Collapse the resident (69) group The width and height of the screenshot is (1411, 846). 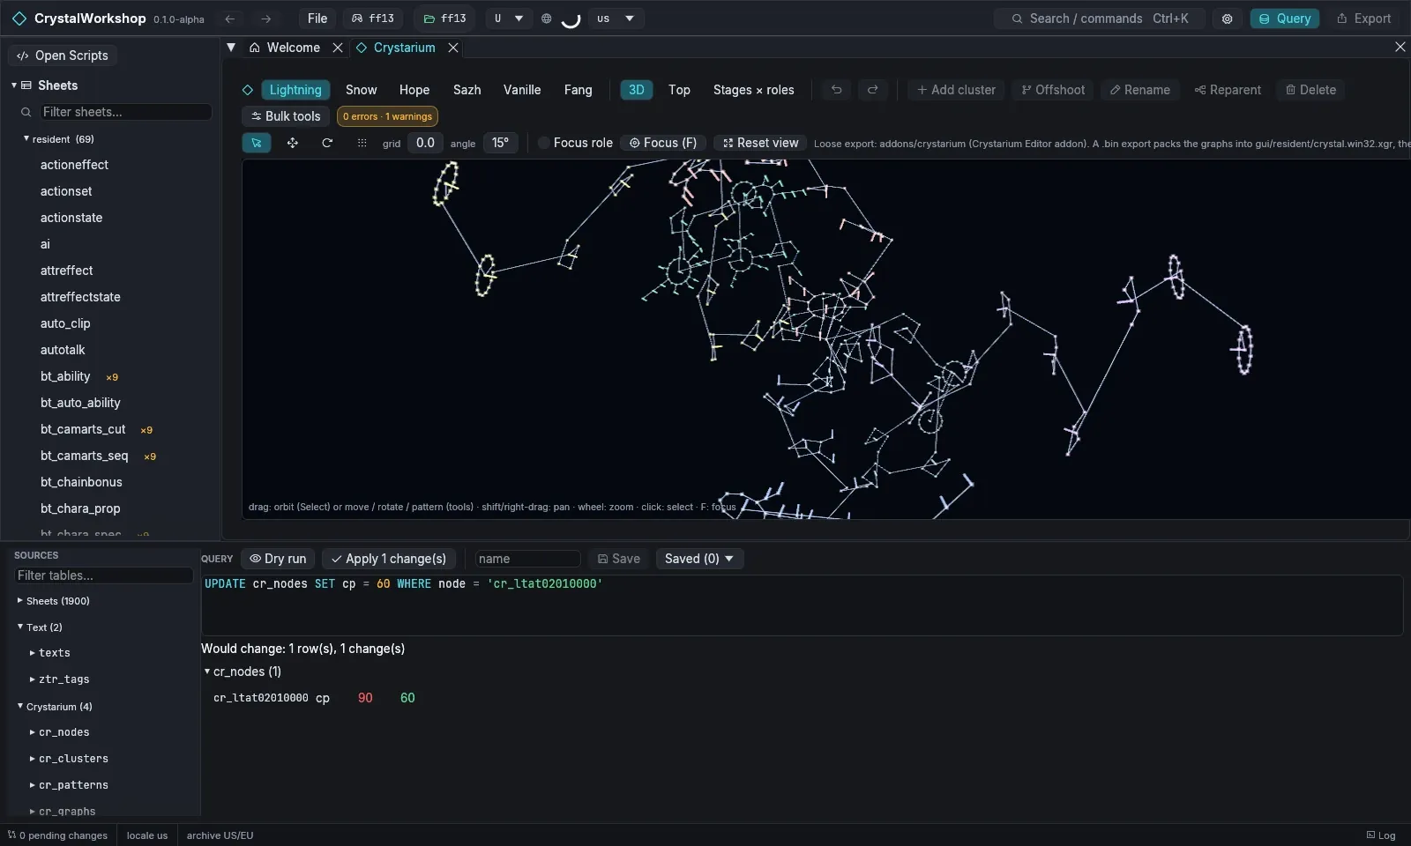[26, 138]
